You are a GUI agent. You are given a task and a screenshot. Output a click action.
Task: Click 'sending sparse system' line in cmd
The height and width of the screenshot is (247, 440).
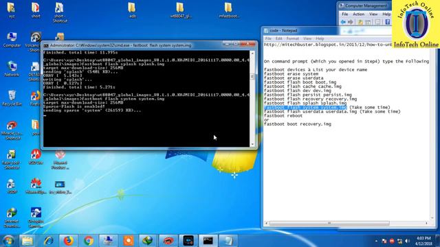pos(92,110)
